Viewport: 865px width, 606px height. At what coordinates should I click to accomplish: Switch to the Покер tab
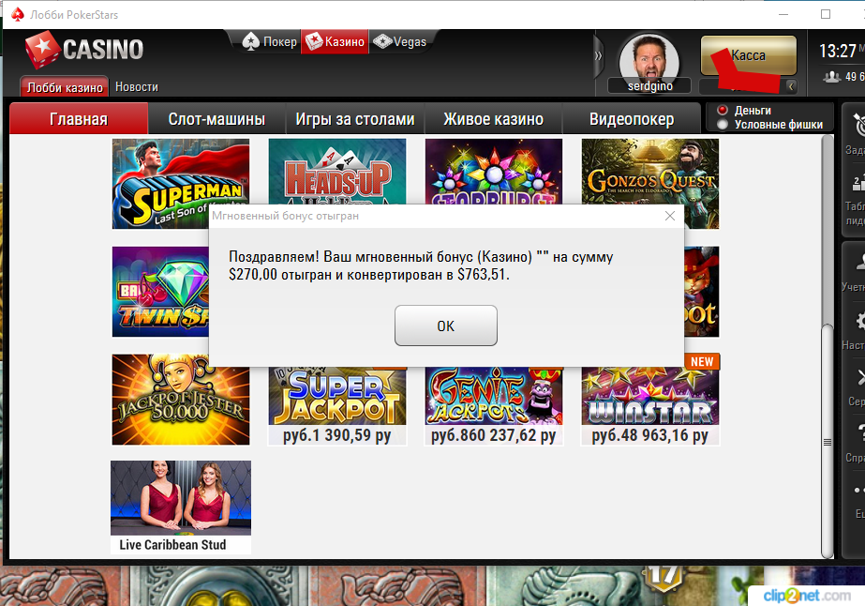click(270, 41)
